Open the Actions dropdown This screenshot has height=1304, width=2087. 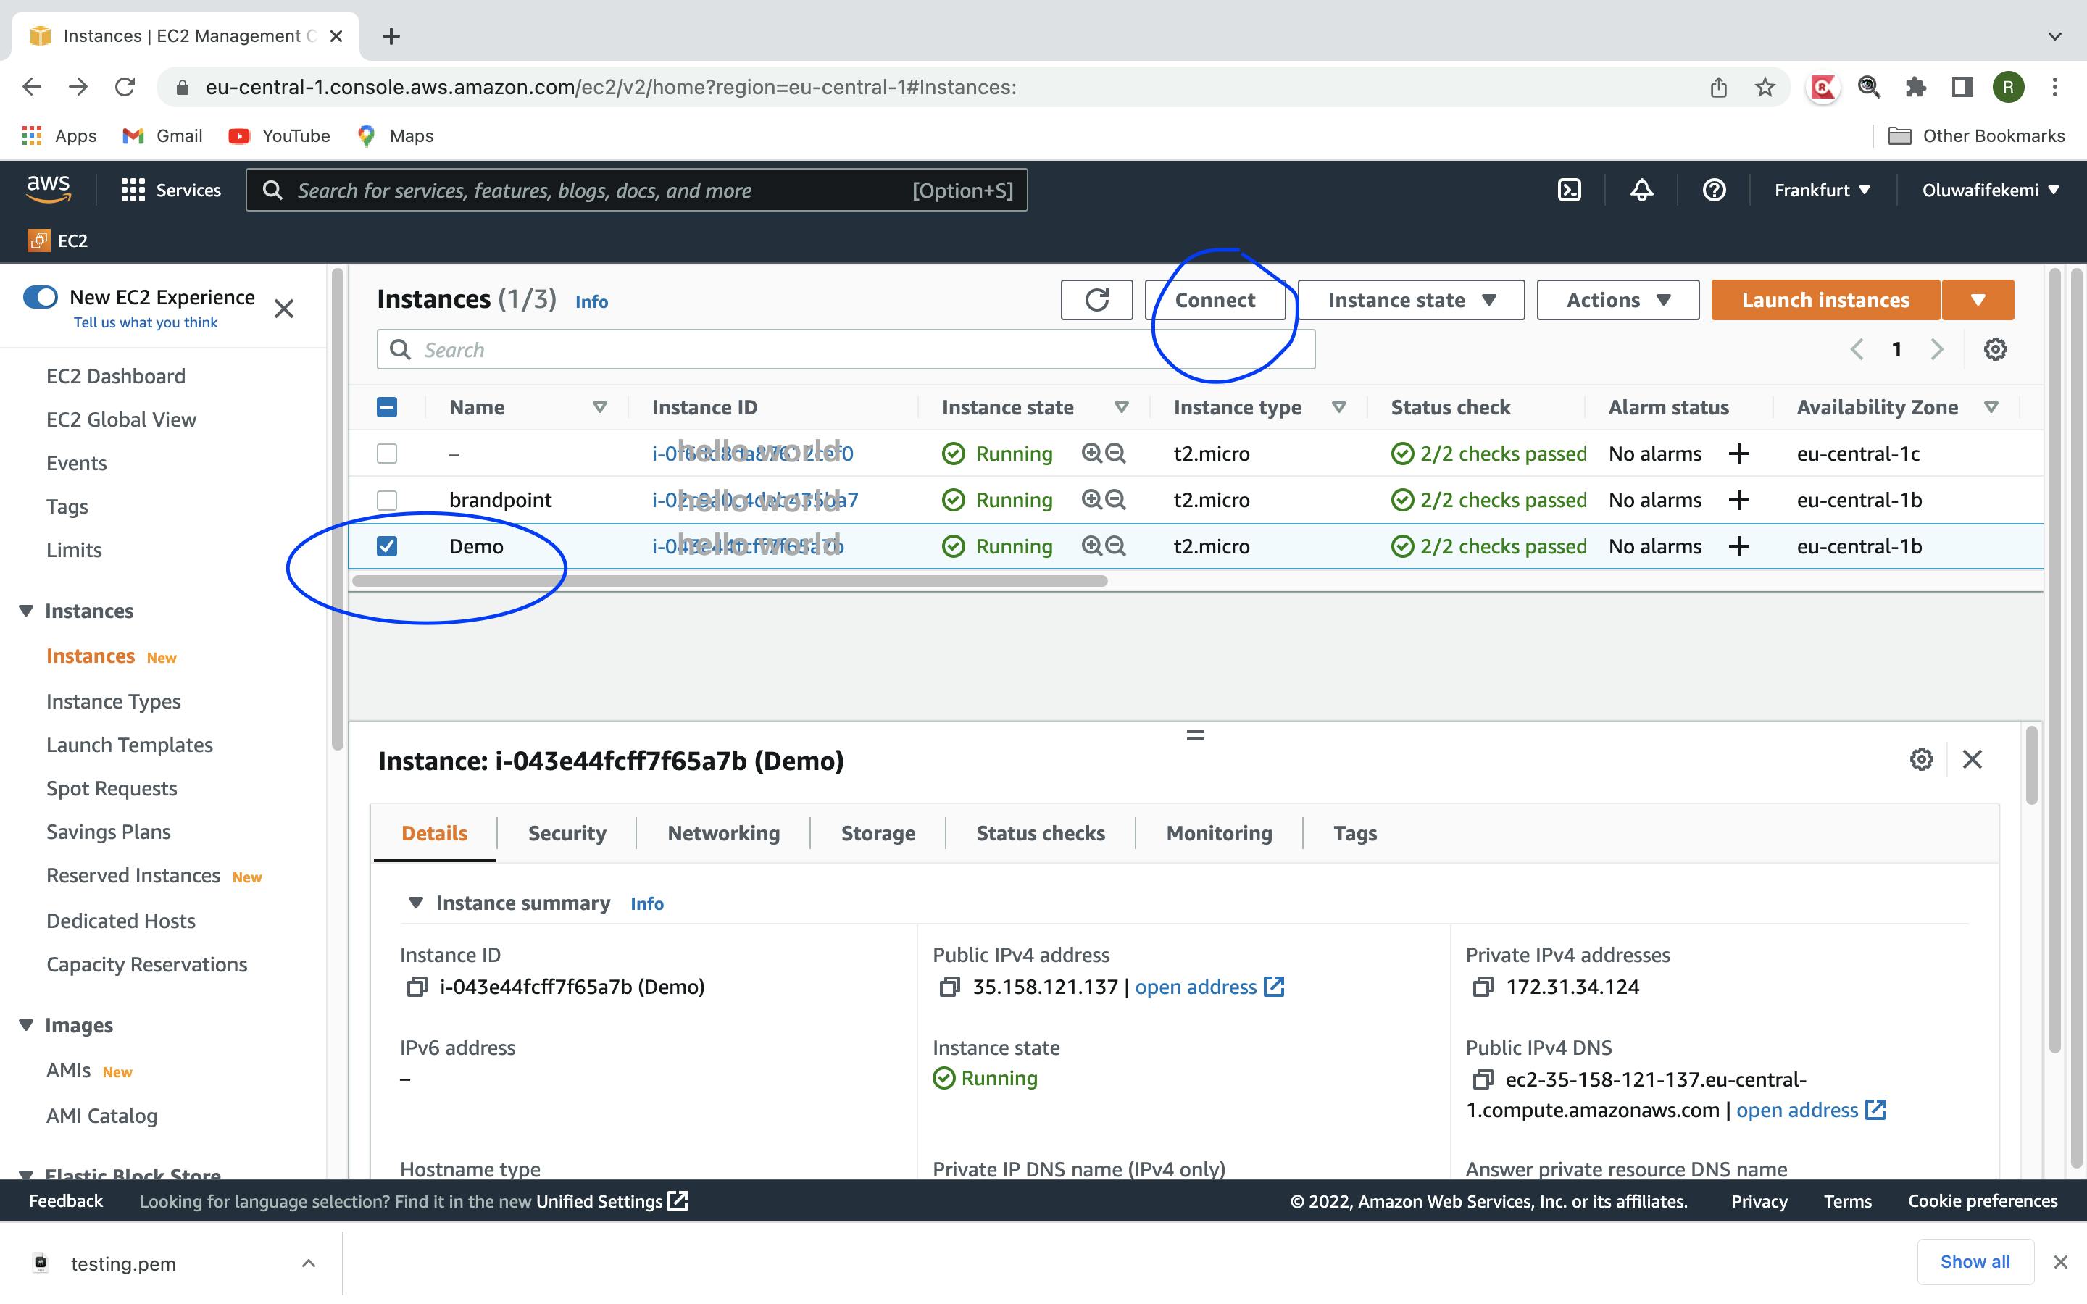coord(1617,299)
